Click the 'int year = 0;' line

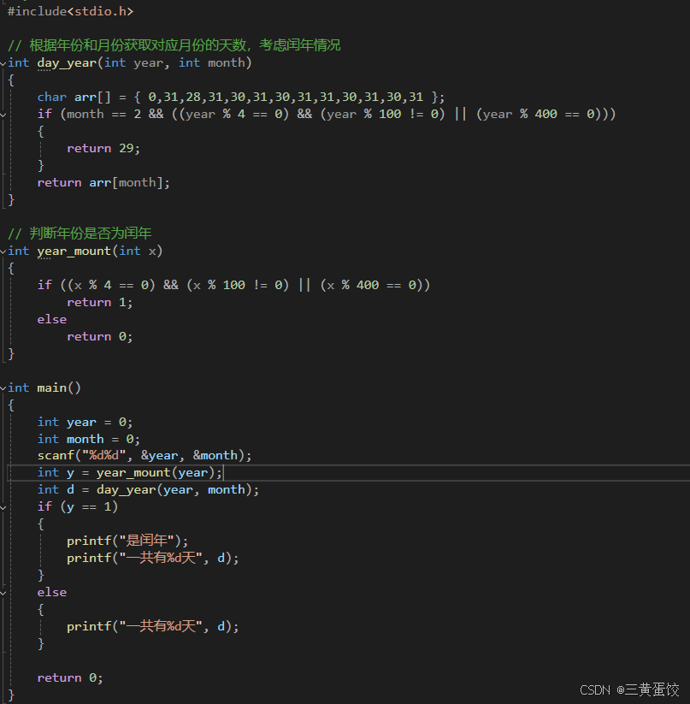click(85, 422)
